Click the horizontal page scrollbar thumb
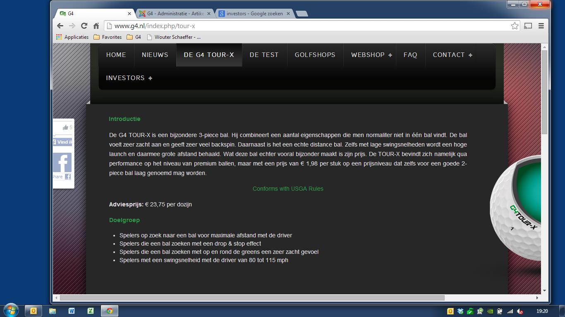565x317 pixels. coord(252,298)
